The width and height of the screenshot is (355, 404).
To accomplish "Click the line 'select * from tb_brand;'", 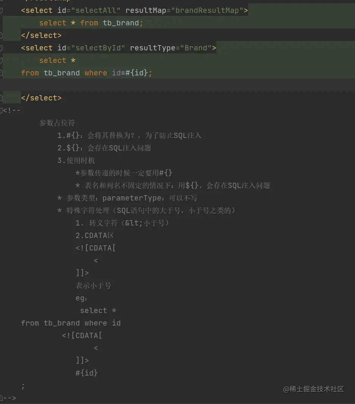I will 91,23.
